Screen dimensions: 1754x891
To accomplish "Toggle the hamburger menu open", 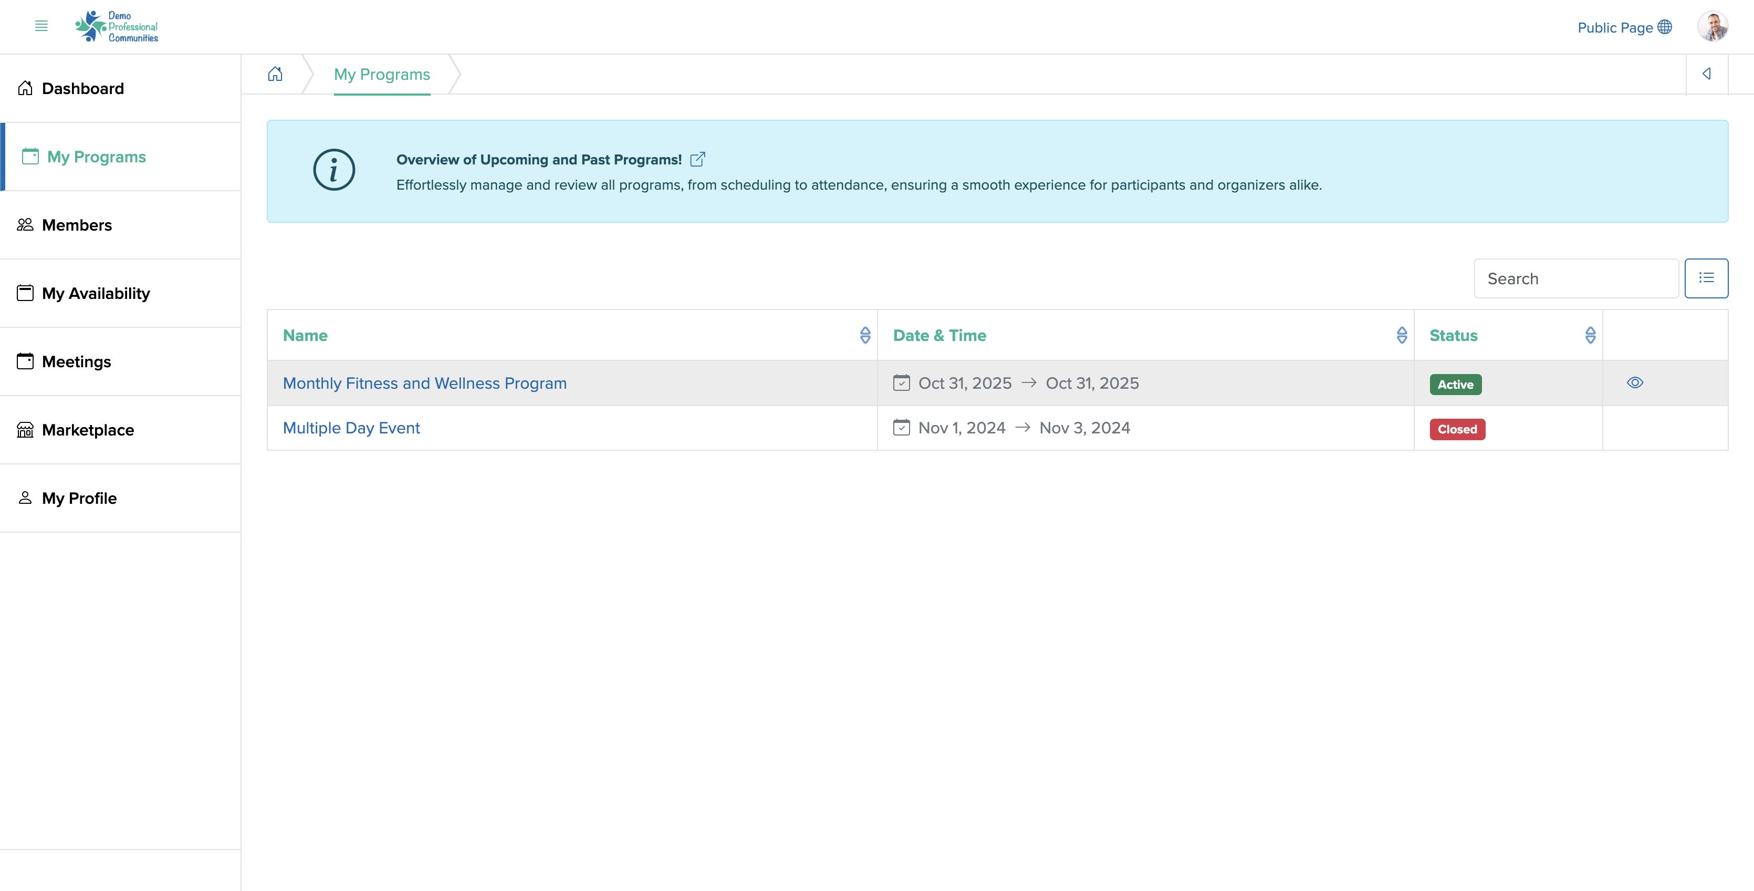I will (x=41, y=26).
